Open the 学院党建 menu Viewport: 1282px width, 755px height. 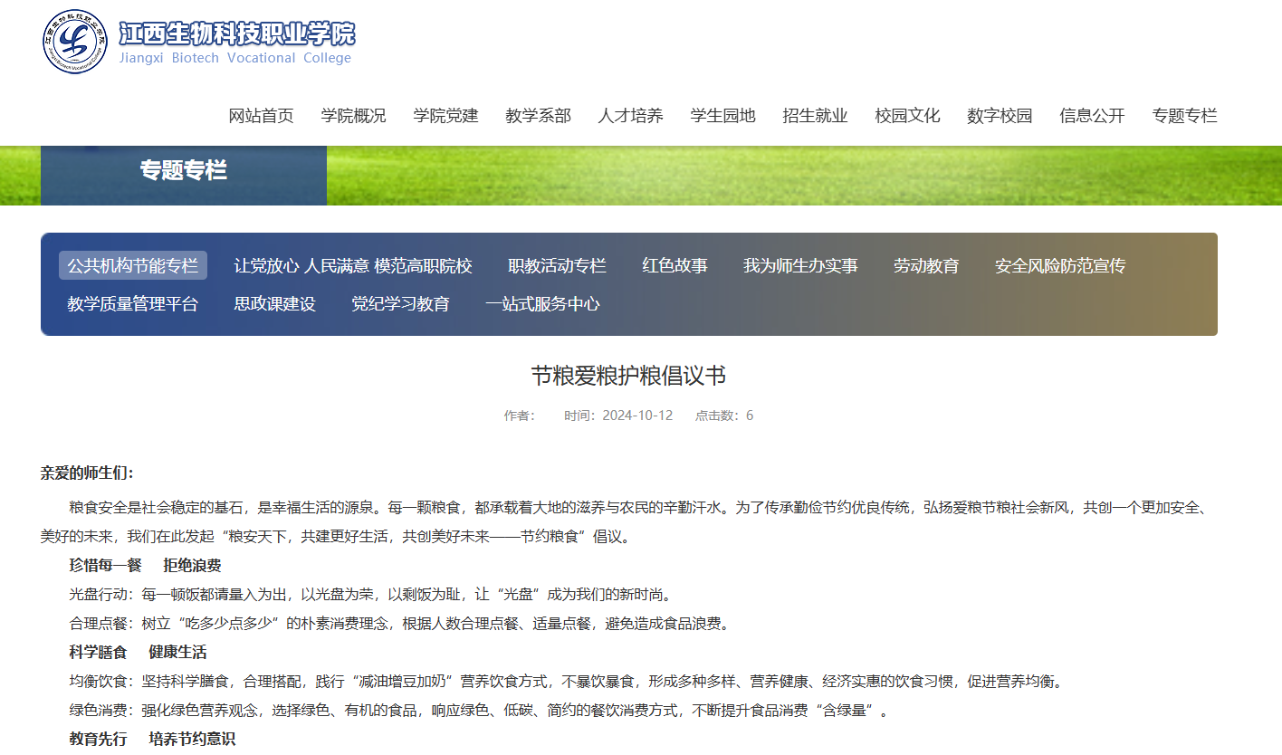click(x=445, y=116)
